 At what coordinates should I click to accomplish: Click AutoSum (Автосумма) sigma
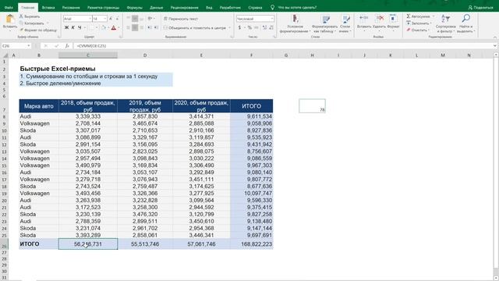409,16
